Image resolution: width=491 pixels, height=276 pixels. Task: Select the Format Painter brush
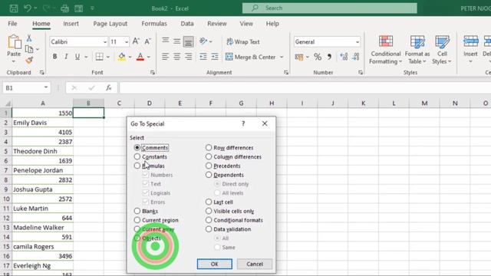tap(29, 60)
